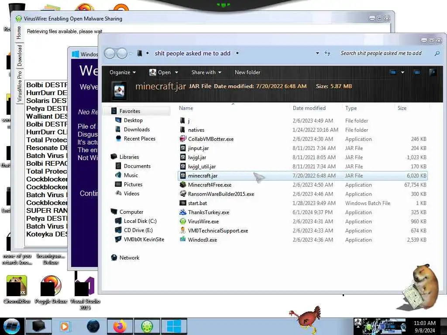The width and height of the screenshot is (447, 335).
Task: Click the Firefox taskbar icon
Action: tap(120, 326)
